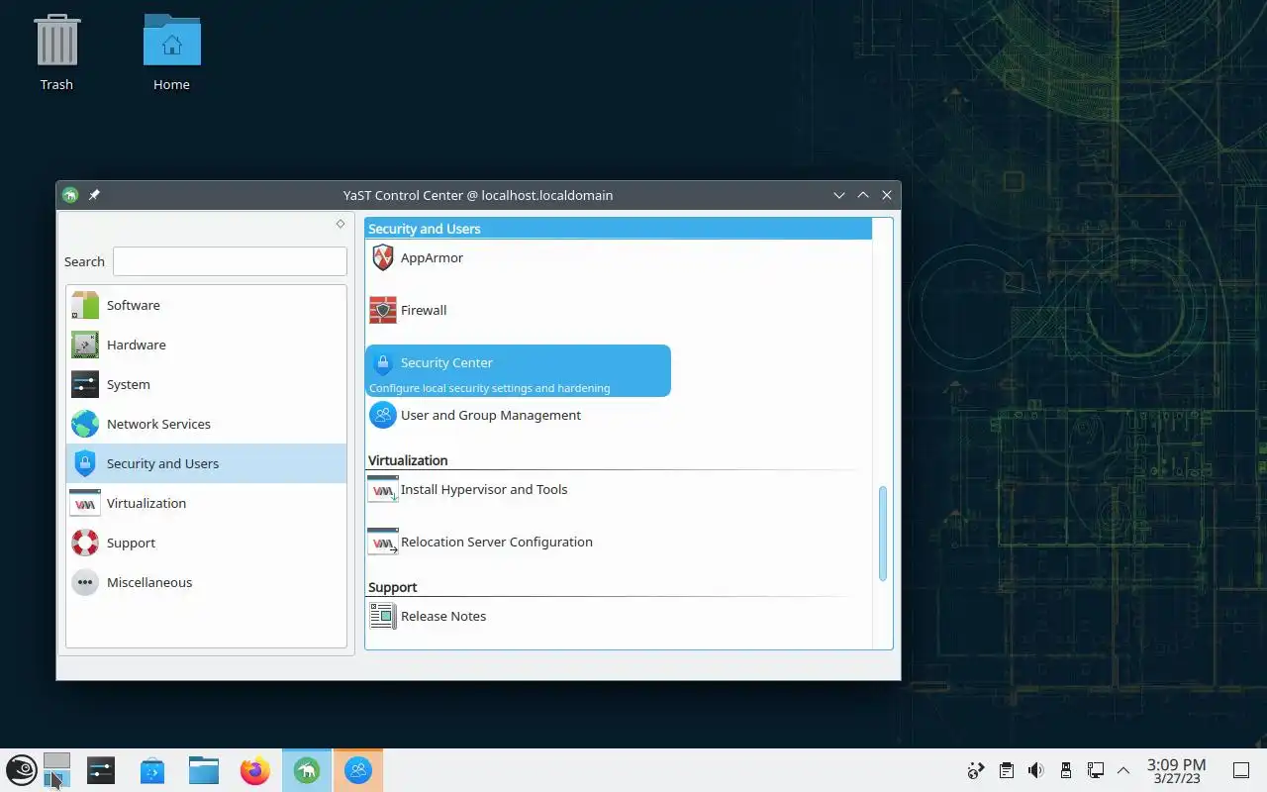Open the AppArmor module icon
This screenshot has width=1267, height=792.
click(383, 258)
